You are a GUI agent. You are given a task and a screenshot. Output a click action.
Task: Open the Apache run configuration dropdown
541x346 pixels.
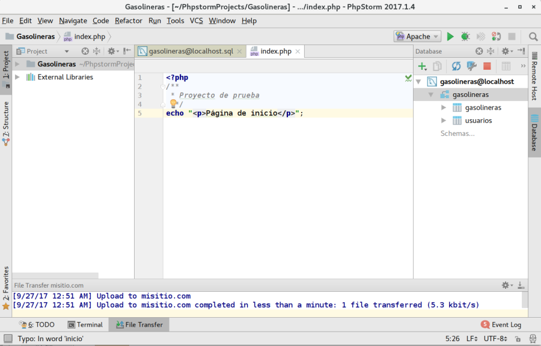point(418,36)
